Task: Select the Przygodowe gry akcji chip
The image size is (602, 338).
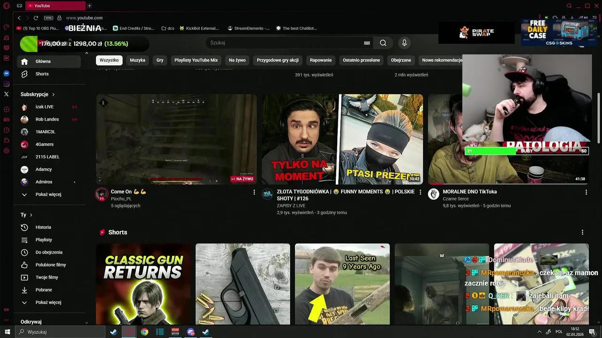Action: point(278,60)
